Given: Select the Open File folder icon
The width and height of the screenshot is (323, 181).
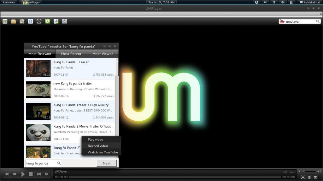Looking at the screenshot, I should click(13, 21).
